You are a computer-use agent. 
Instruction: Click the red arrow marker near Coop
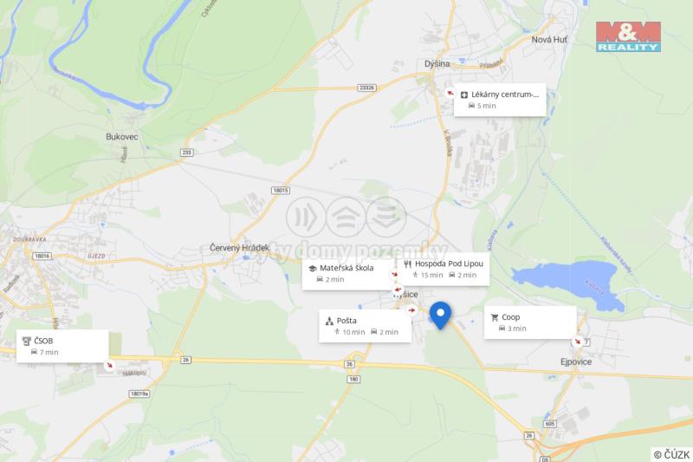(577, 342)
